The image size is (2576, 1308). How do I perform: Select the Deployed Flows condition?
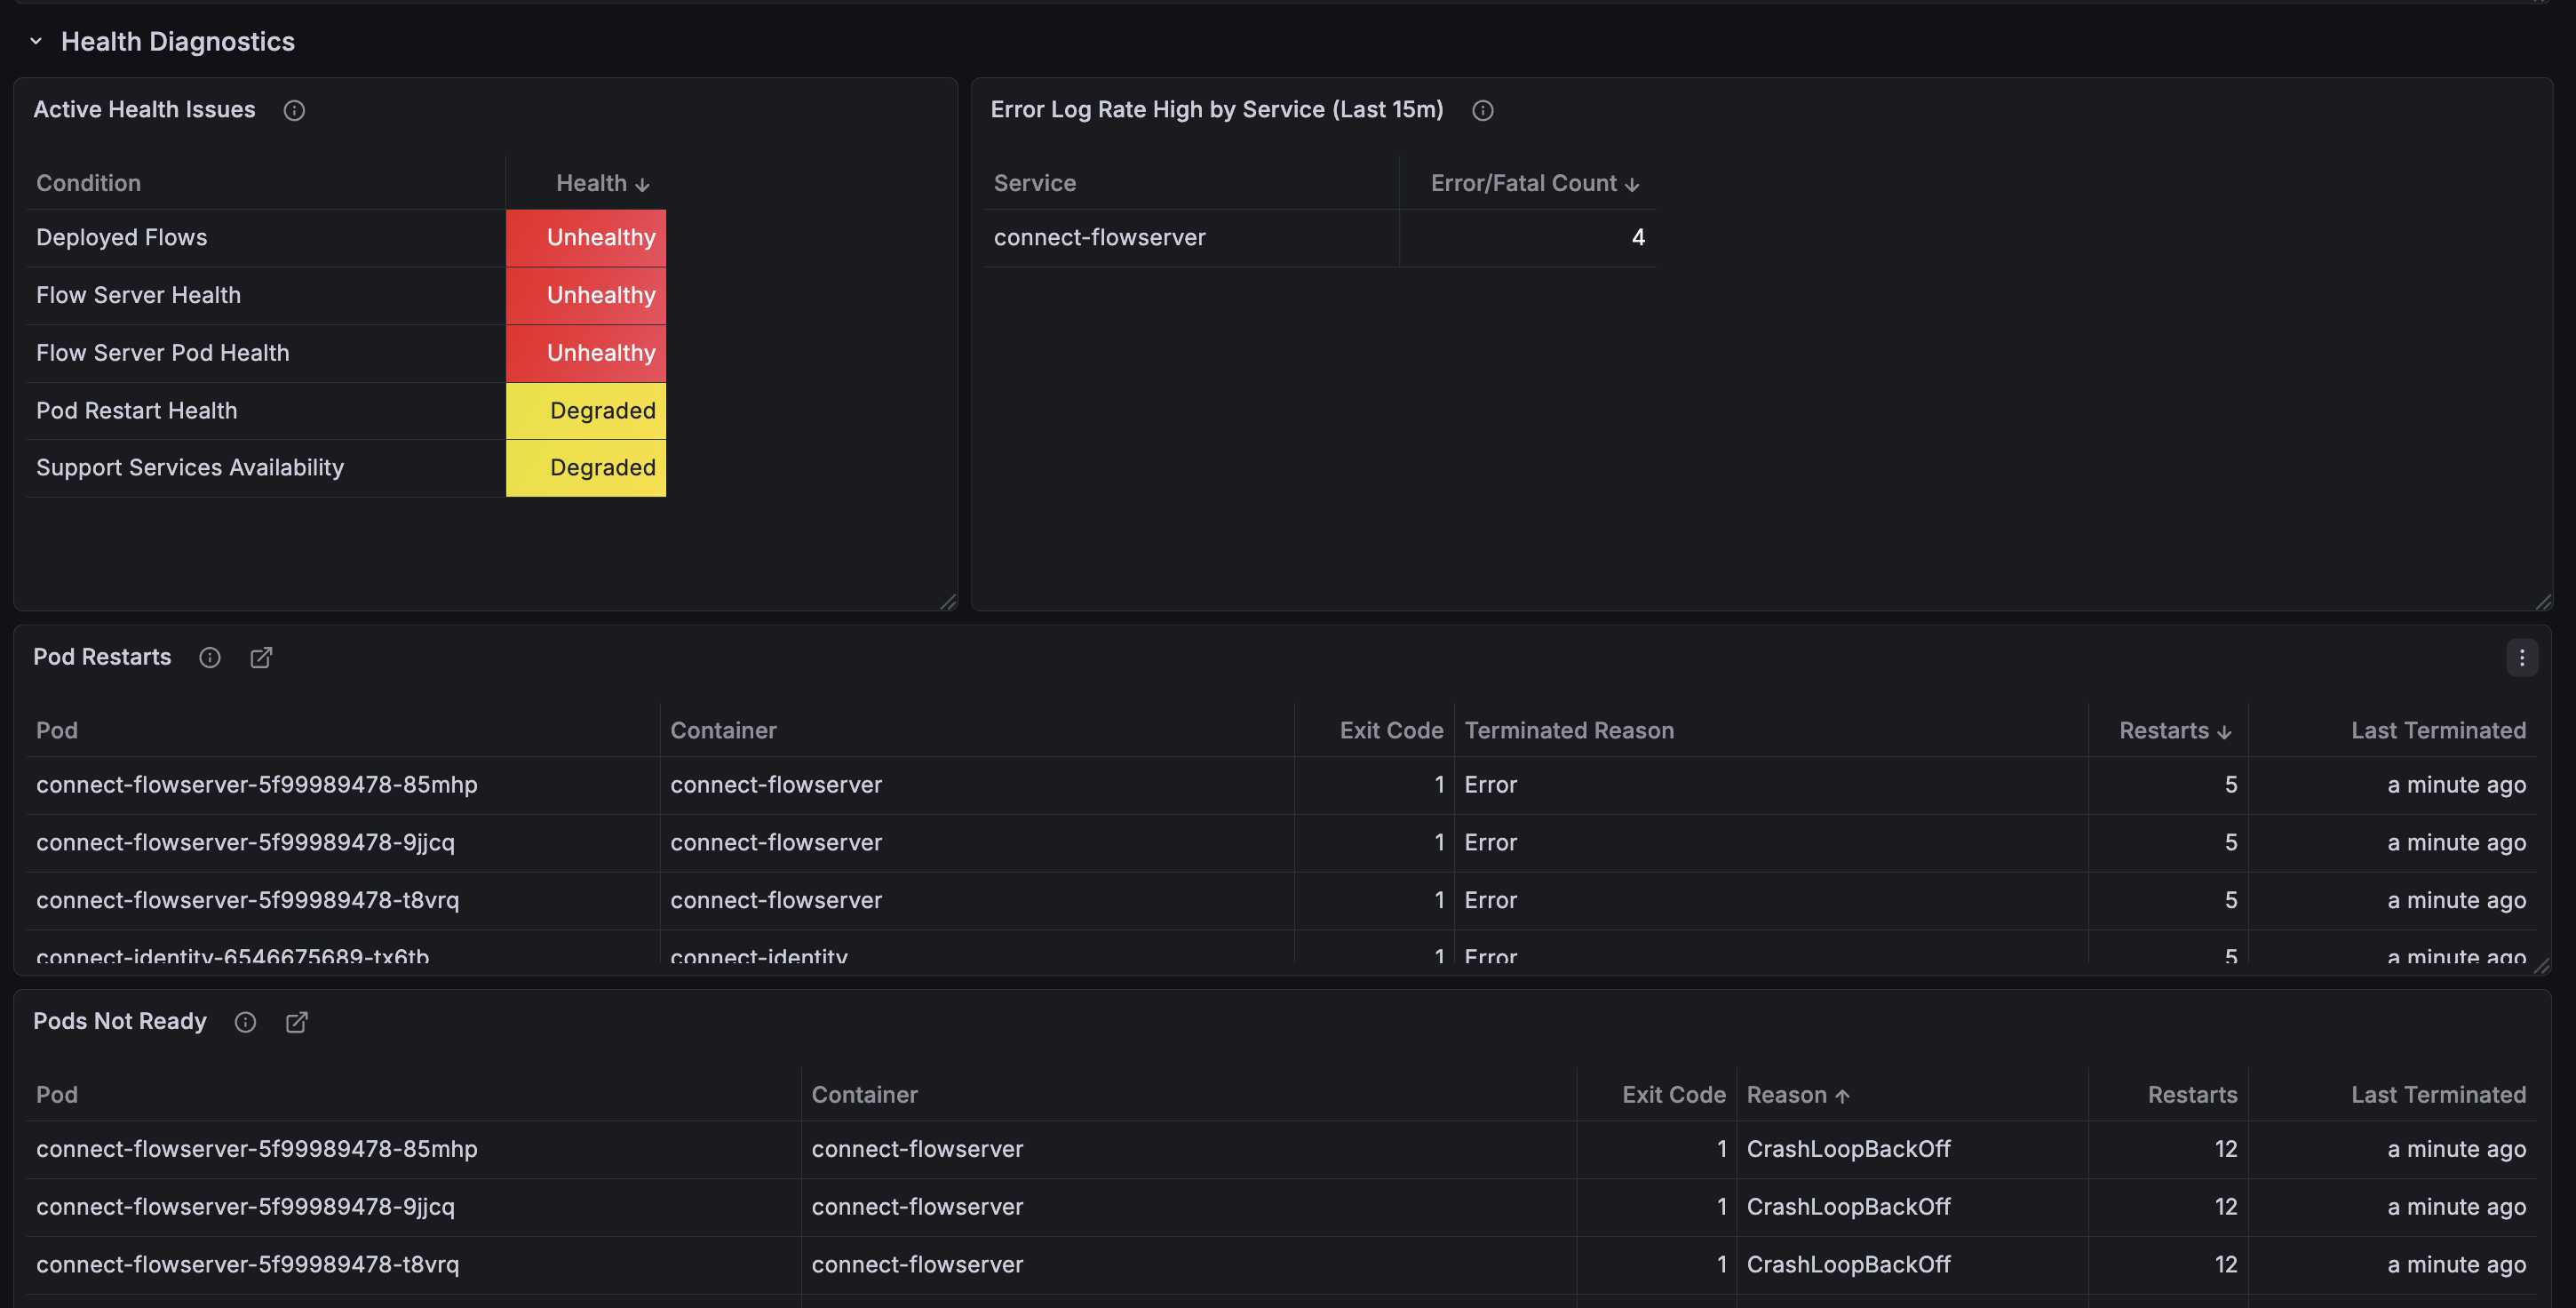(x=122, y=237)
